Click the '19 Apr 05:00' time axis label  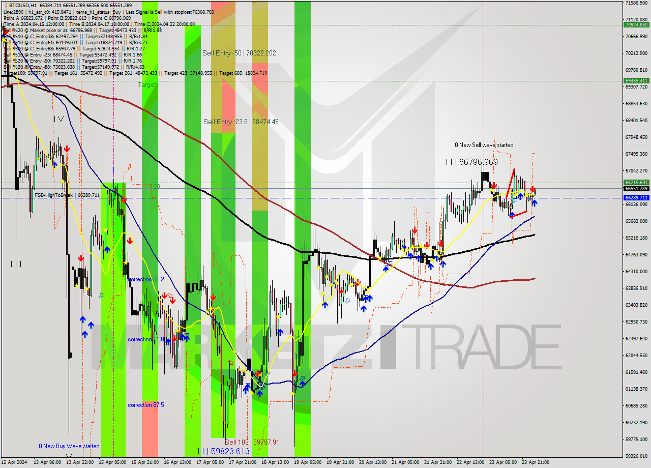[308, 463]
